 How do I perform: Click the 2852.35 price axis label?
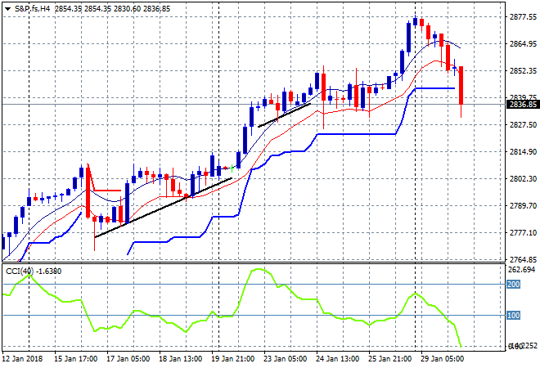click(523, 70)
